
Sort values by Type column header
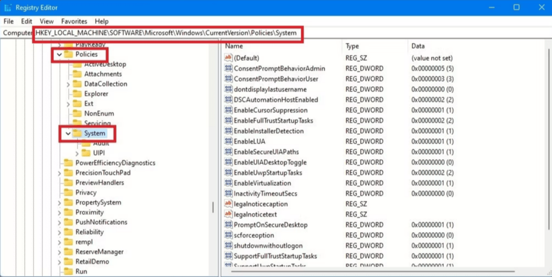[374, 46]
